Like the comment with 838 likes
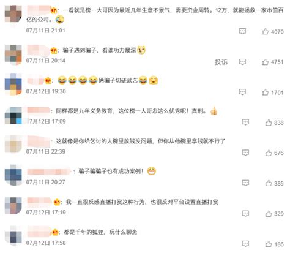 point(269,123)
